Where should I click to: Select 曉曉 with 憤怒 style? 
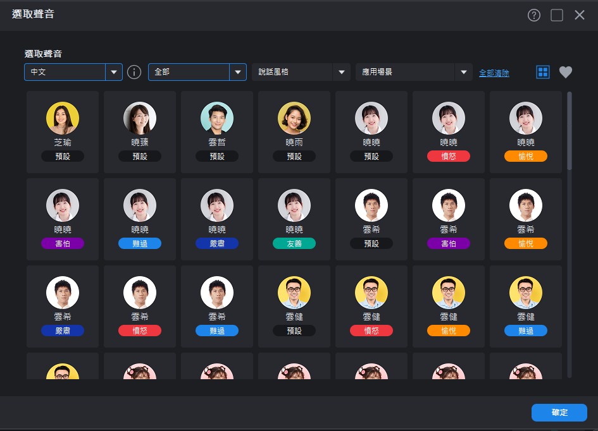[x=449, y=131]
